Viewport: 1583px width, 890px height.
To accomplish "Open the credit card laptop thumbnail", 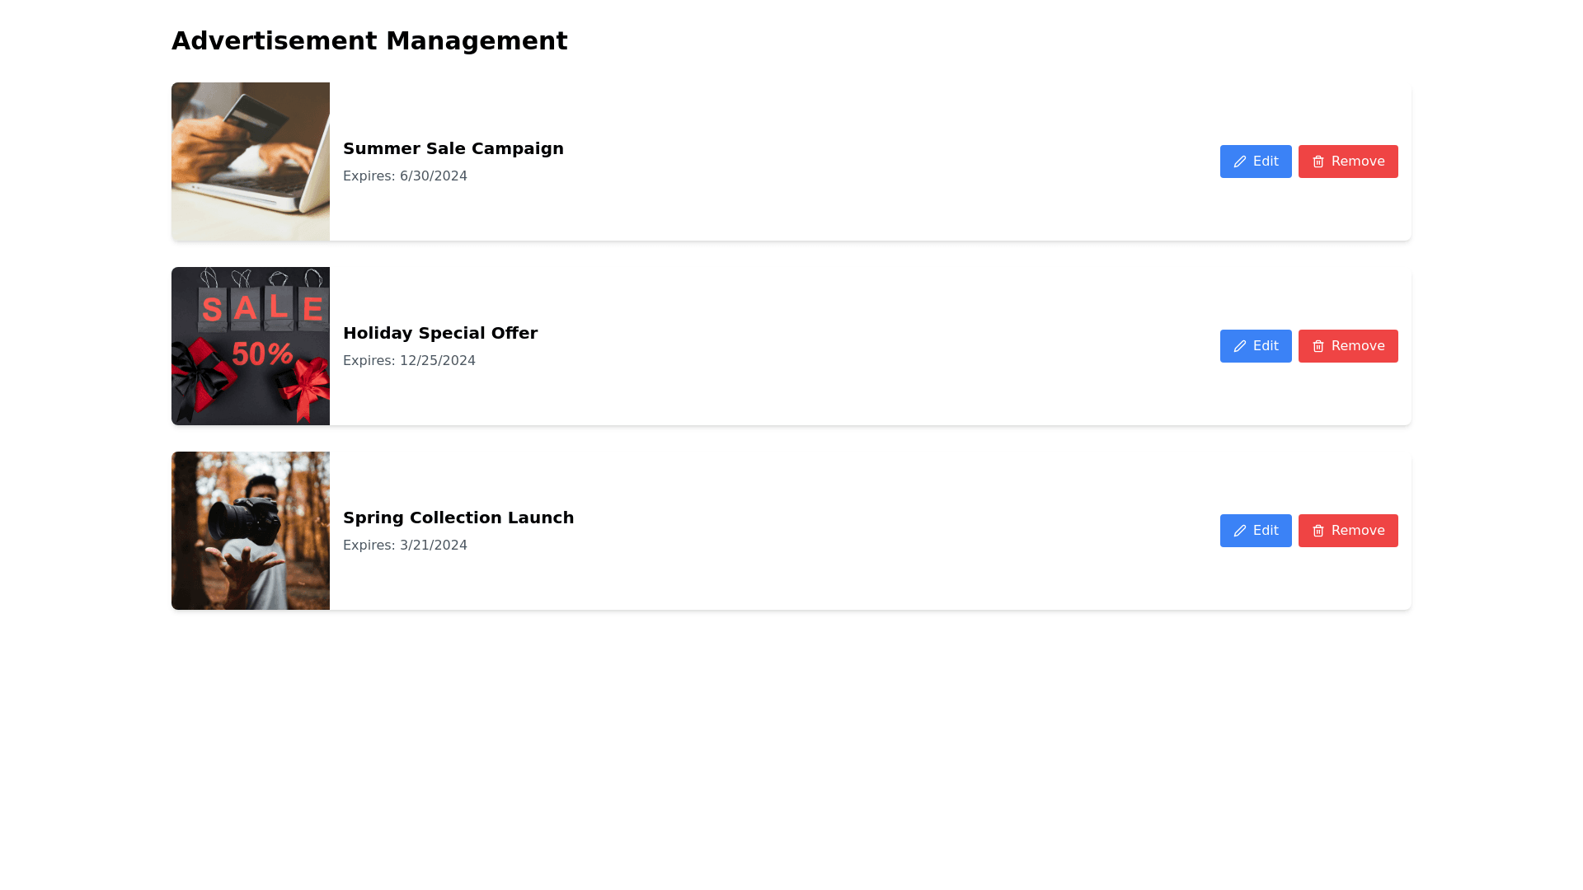I will [x=251, y=162].
